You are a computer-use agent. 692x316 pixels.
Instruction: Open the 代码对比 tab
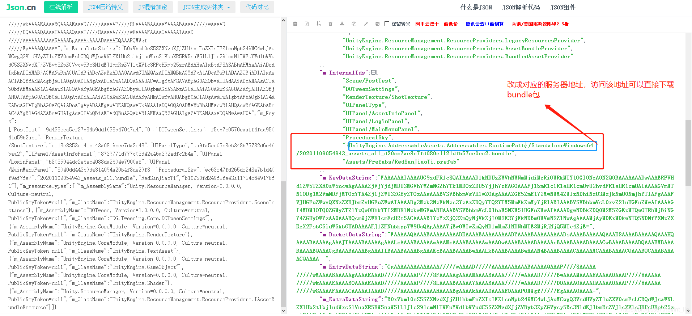point(257,7)
